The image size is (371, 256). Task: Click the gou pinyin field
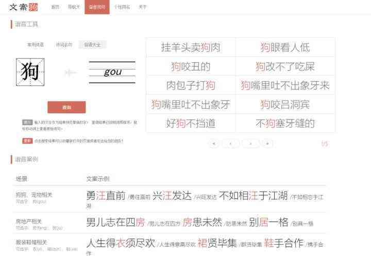(112, 72)
